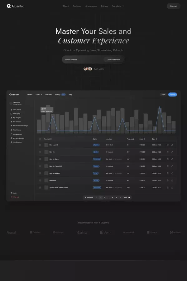187x281 pixels.
Task: Open the Template dropdown in top navigation
Action: pos(118,6)
